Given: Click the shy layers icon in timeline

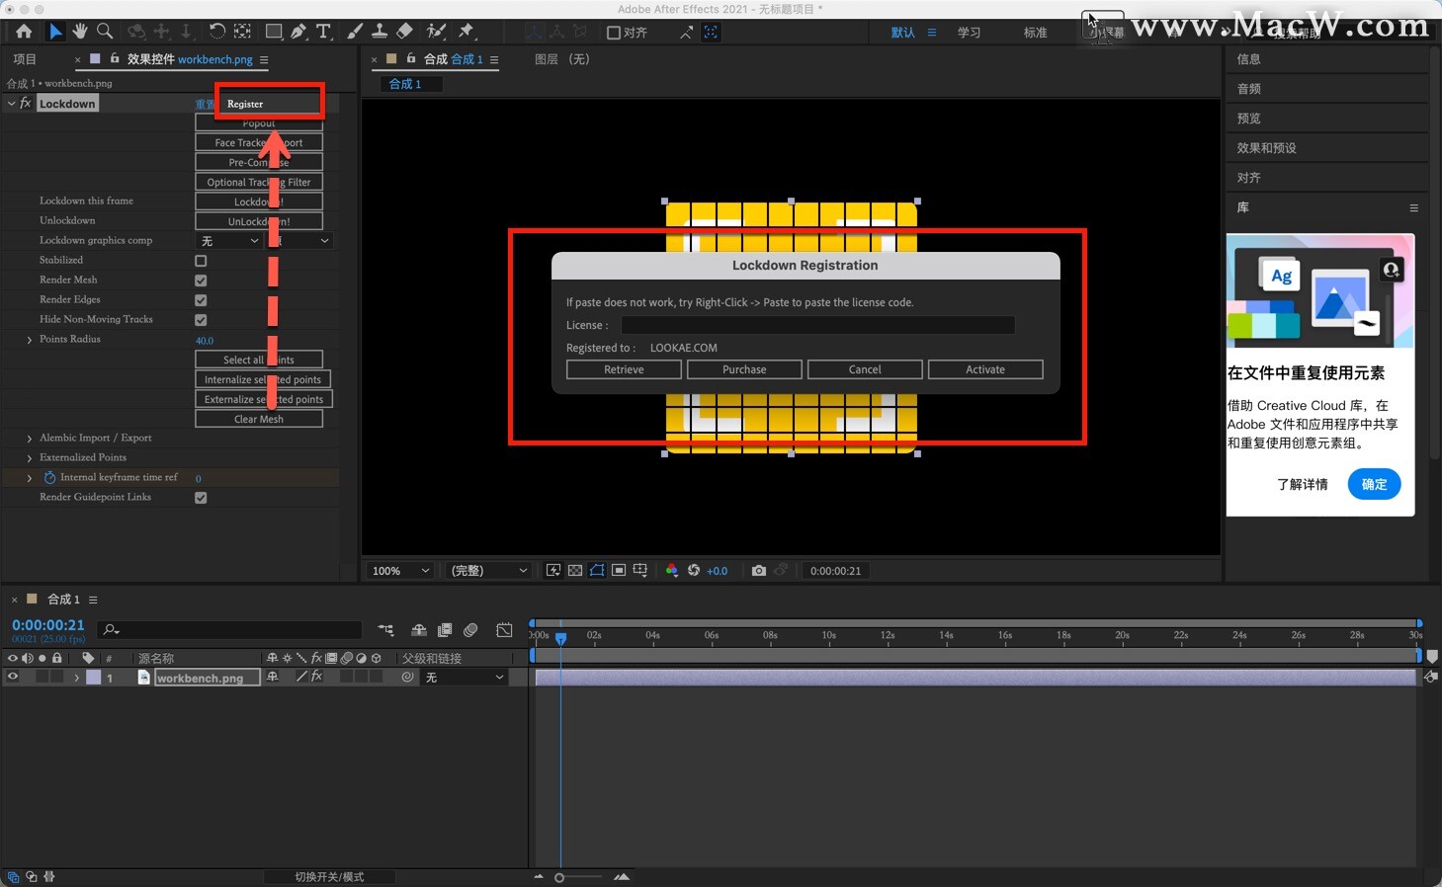Looking at the screenshot, I should point(419,630).
